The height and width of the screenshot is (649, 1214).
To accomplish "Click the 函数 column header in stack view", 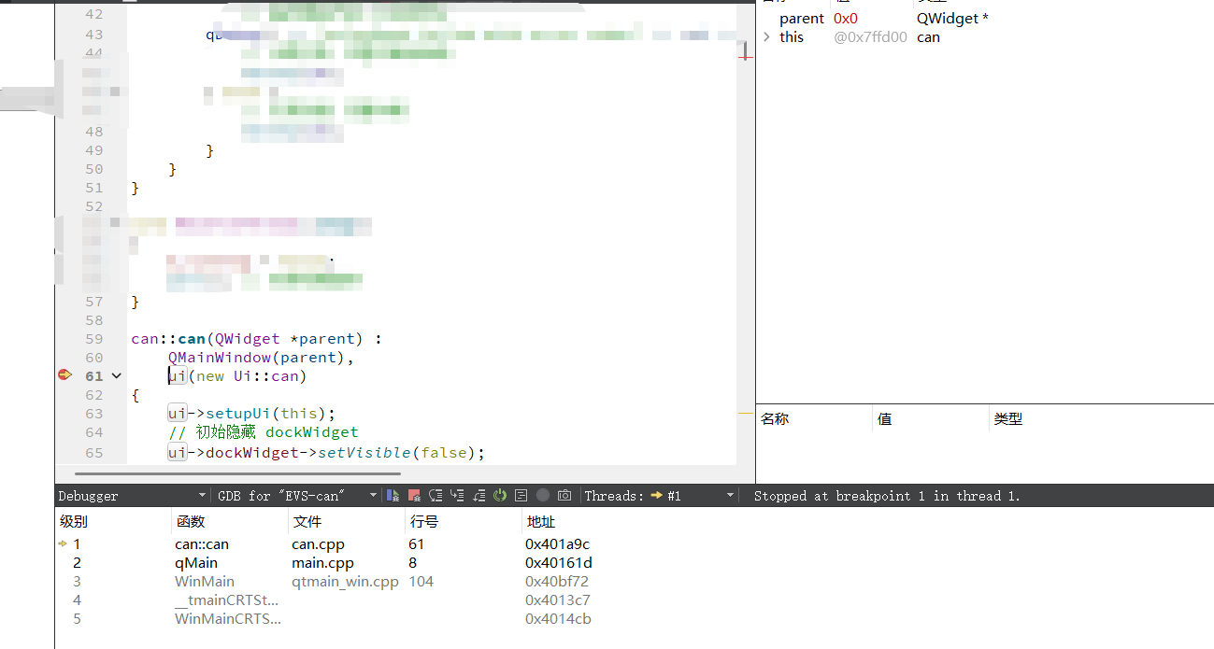I will click(x=231, y=522).
